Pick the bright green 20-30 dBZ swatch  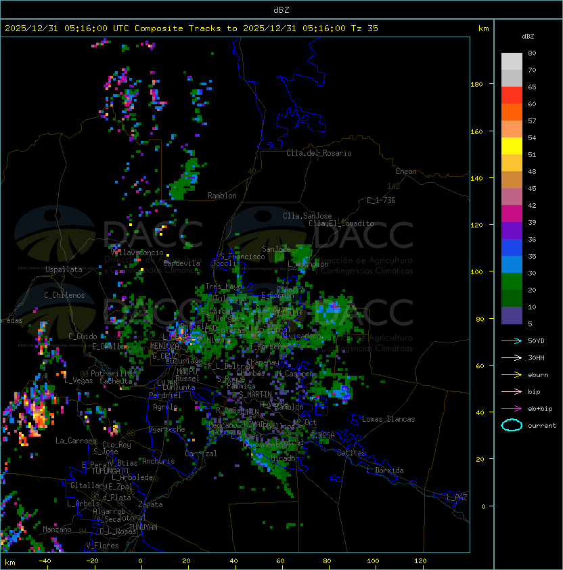pos(512,282)
